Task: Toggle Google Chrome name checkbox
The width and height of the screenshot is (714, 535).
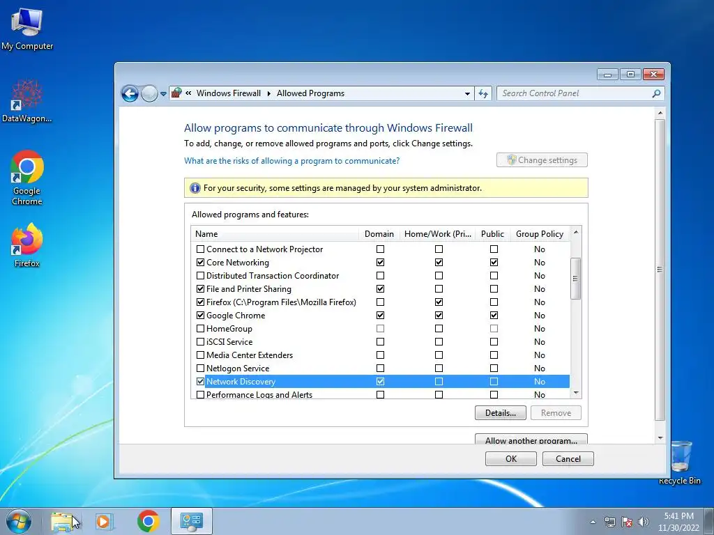Action: (200, 316)
